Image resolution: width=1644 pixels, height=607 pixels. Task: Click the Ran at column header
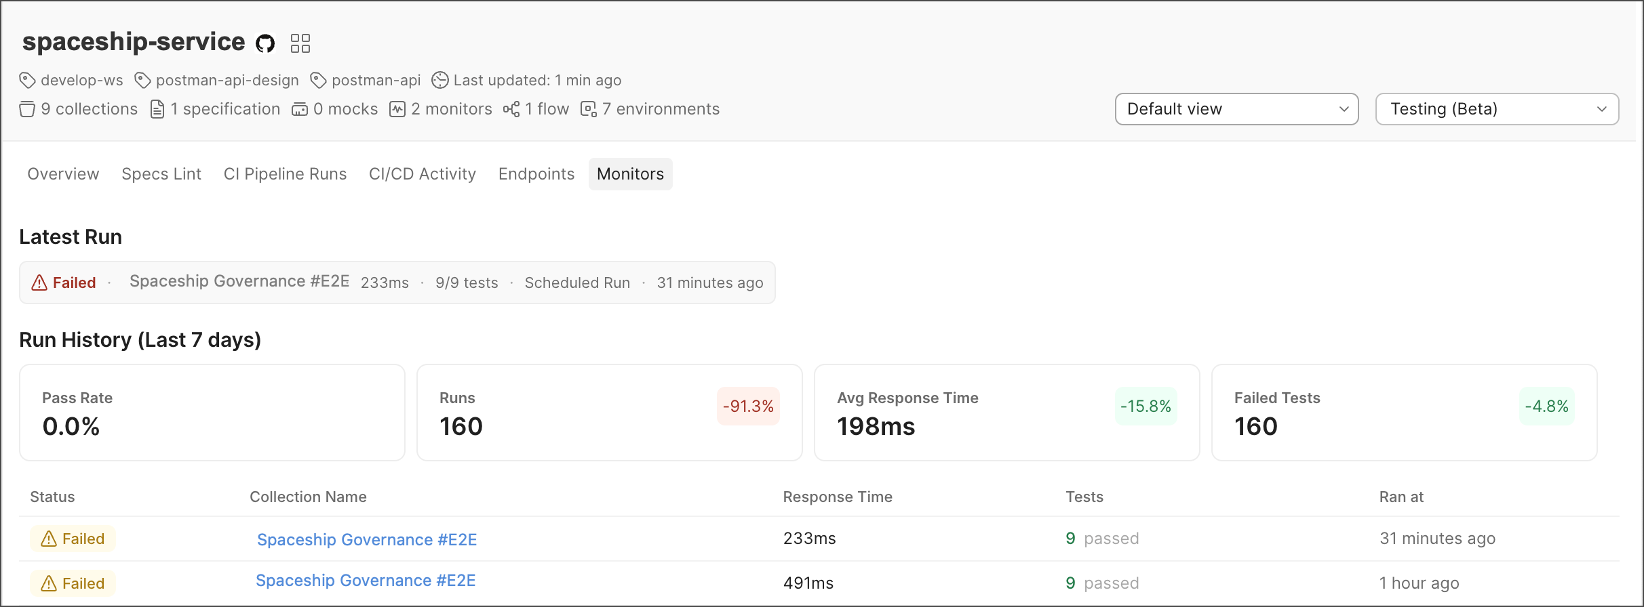coord(1401,497)
